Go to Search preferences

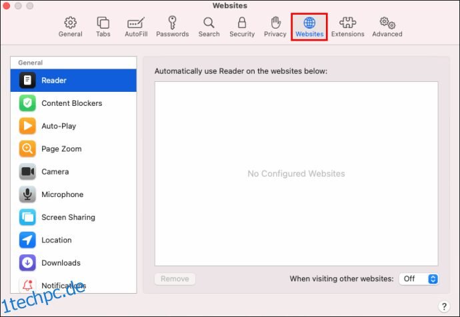coord(209,27)
